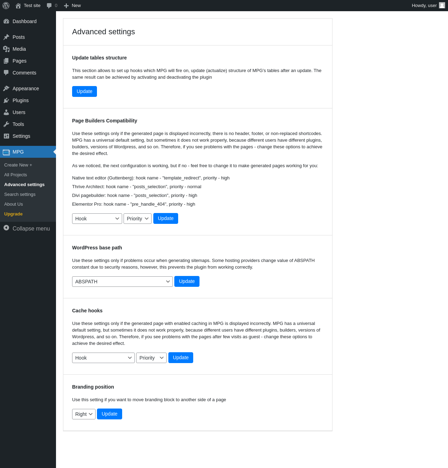The width and height of the screenshot is (448, 468).
Task: Click the Settings sliders icon
Action: pyautogui.click(x=6, y=136)
